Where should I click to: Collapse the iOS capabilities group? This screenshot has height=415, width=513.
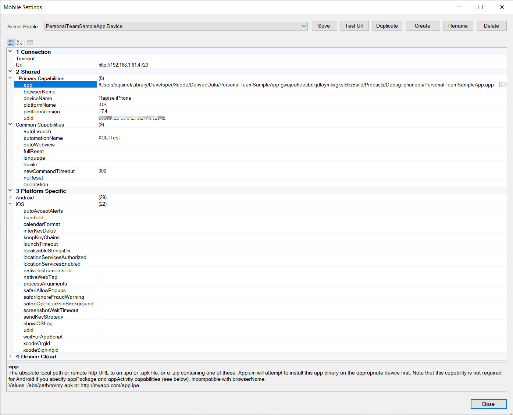coord(10,204)
